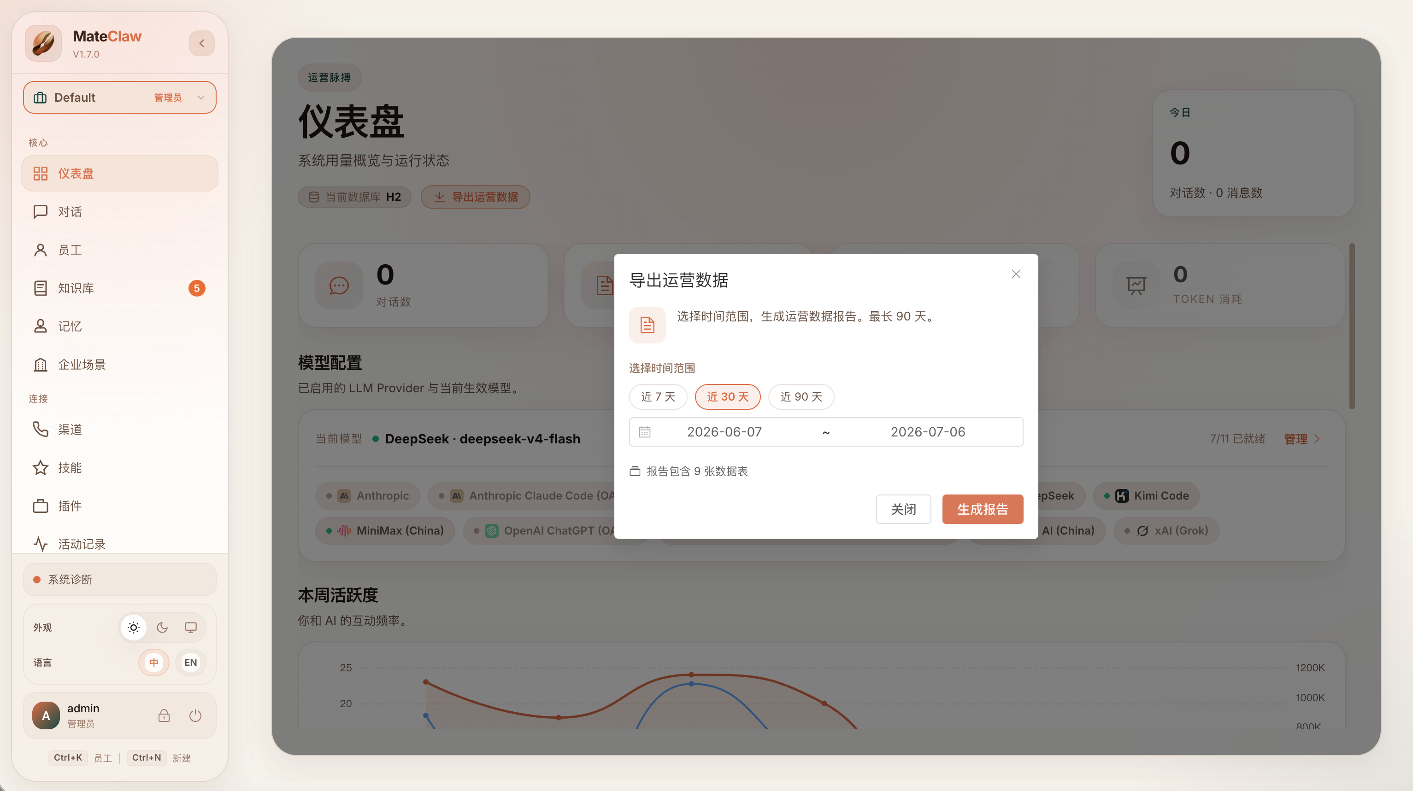Open the 对话 chat menu item
This screenshot has width=1413, height=791.
(x=119, y=212)
